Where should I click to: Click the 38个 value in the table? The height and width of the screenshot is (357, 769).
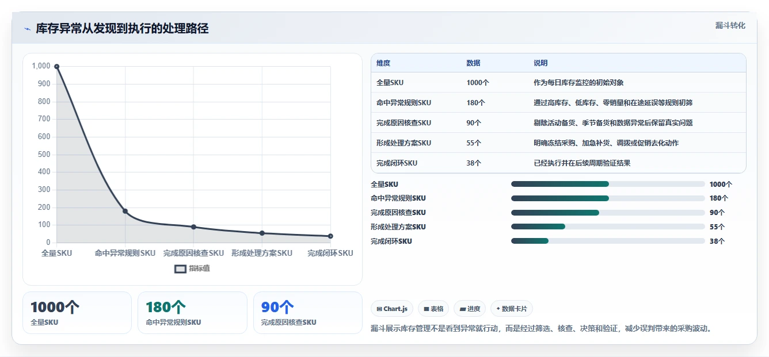(x=474, y=163)
